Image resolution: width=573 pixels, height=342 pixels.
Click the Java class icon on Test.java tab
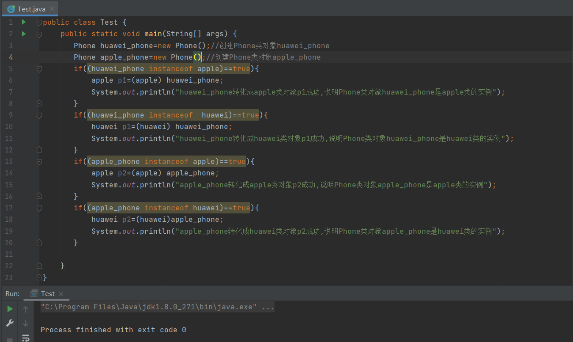click(11, 9)
